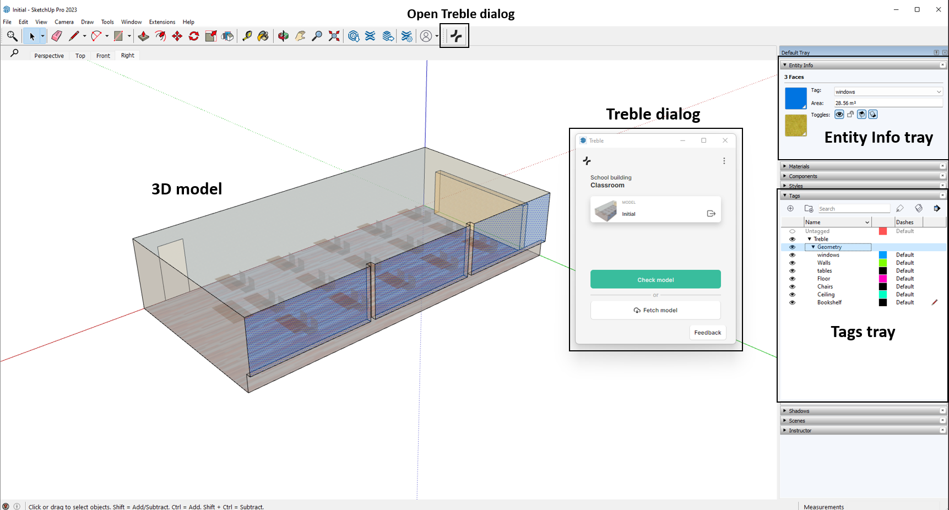Image resolution: width=949 pixels, height=510 pixels.
Task: Open the Camera menu
Action: (64, 22)
